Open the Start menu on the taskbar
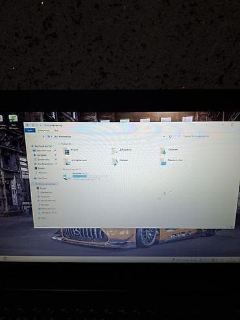 tap(5, 258)
